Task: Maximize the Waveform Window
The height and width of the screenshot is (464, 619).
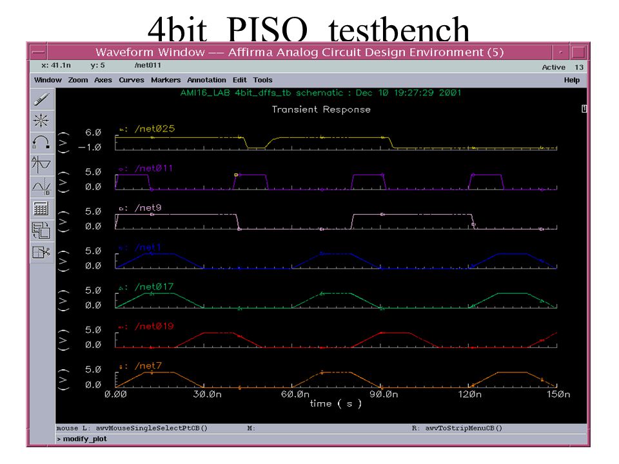Action: click(578, 52)
